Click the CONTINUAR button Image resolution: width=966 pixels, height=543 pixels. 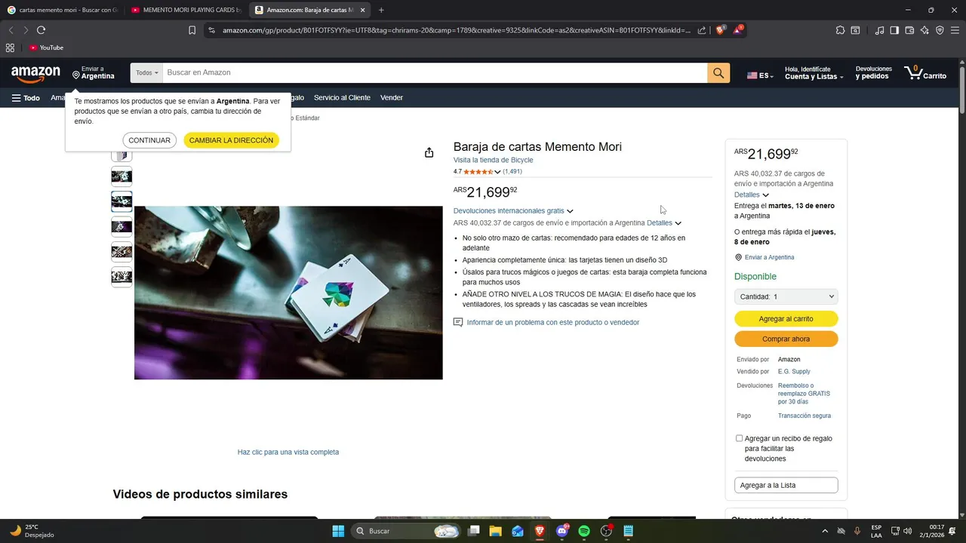(149, 140)
